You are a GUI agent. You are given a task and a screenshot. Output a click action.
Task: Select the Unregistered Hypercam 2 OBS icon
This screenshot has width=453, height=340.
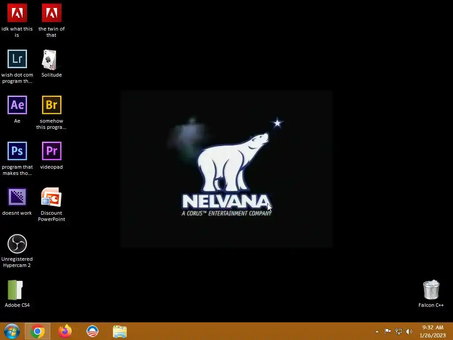[17, 244]
